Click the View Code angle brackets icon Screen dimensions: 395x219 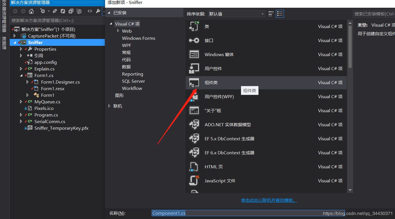[x=90, y=11]
